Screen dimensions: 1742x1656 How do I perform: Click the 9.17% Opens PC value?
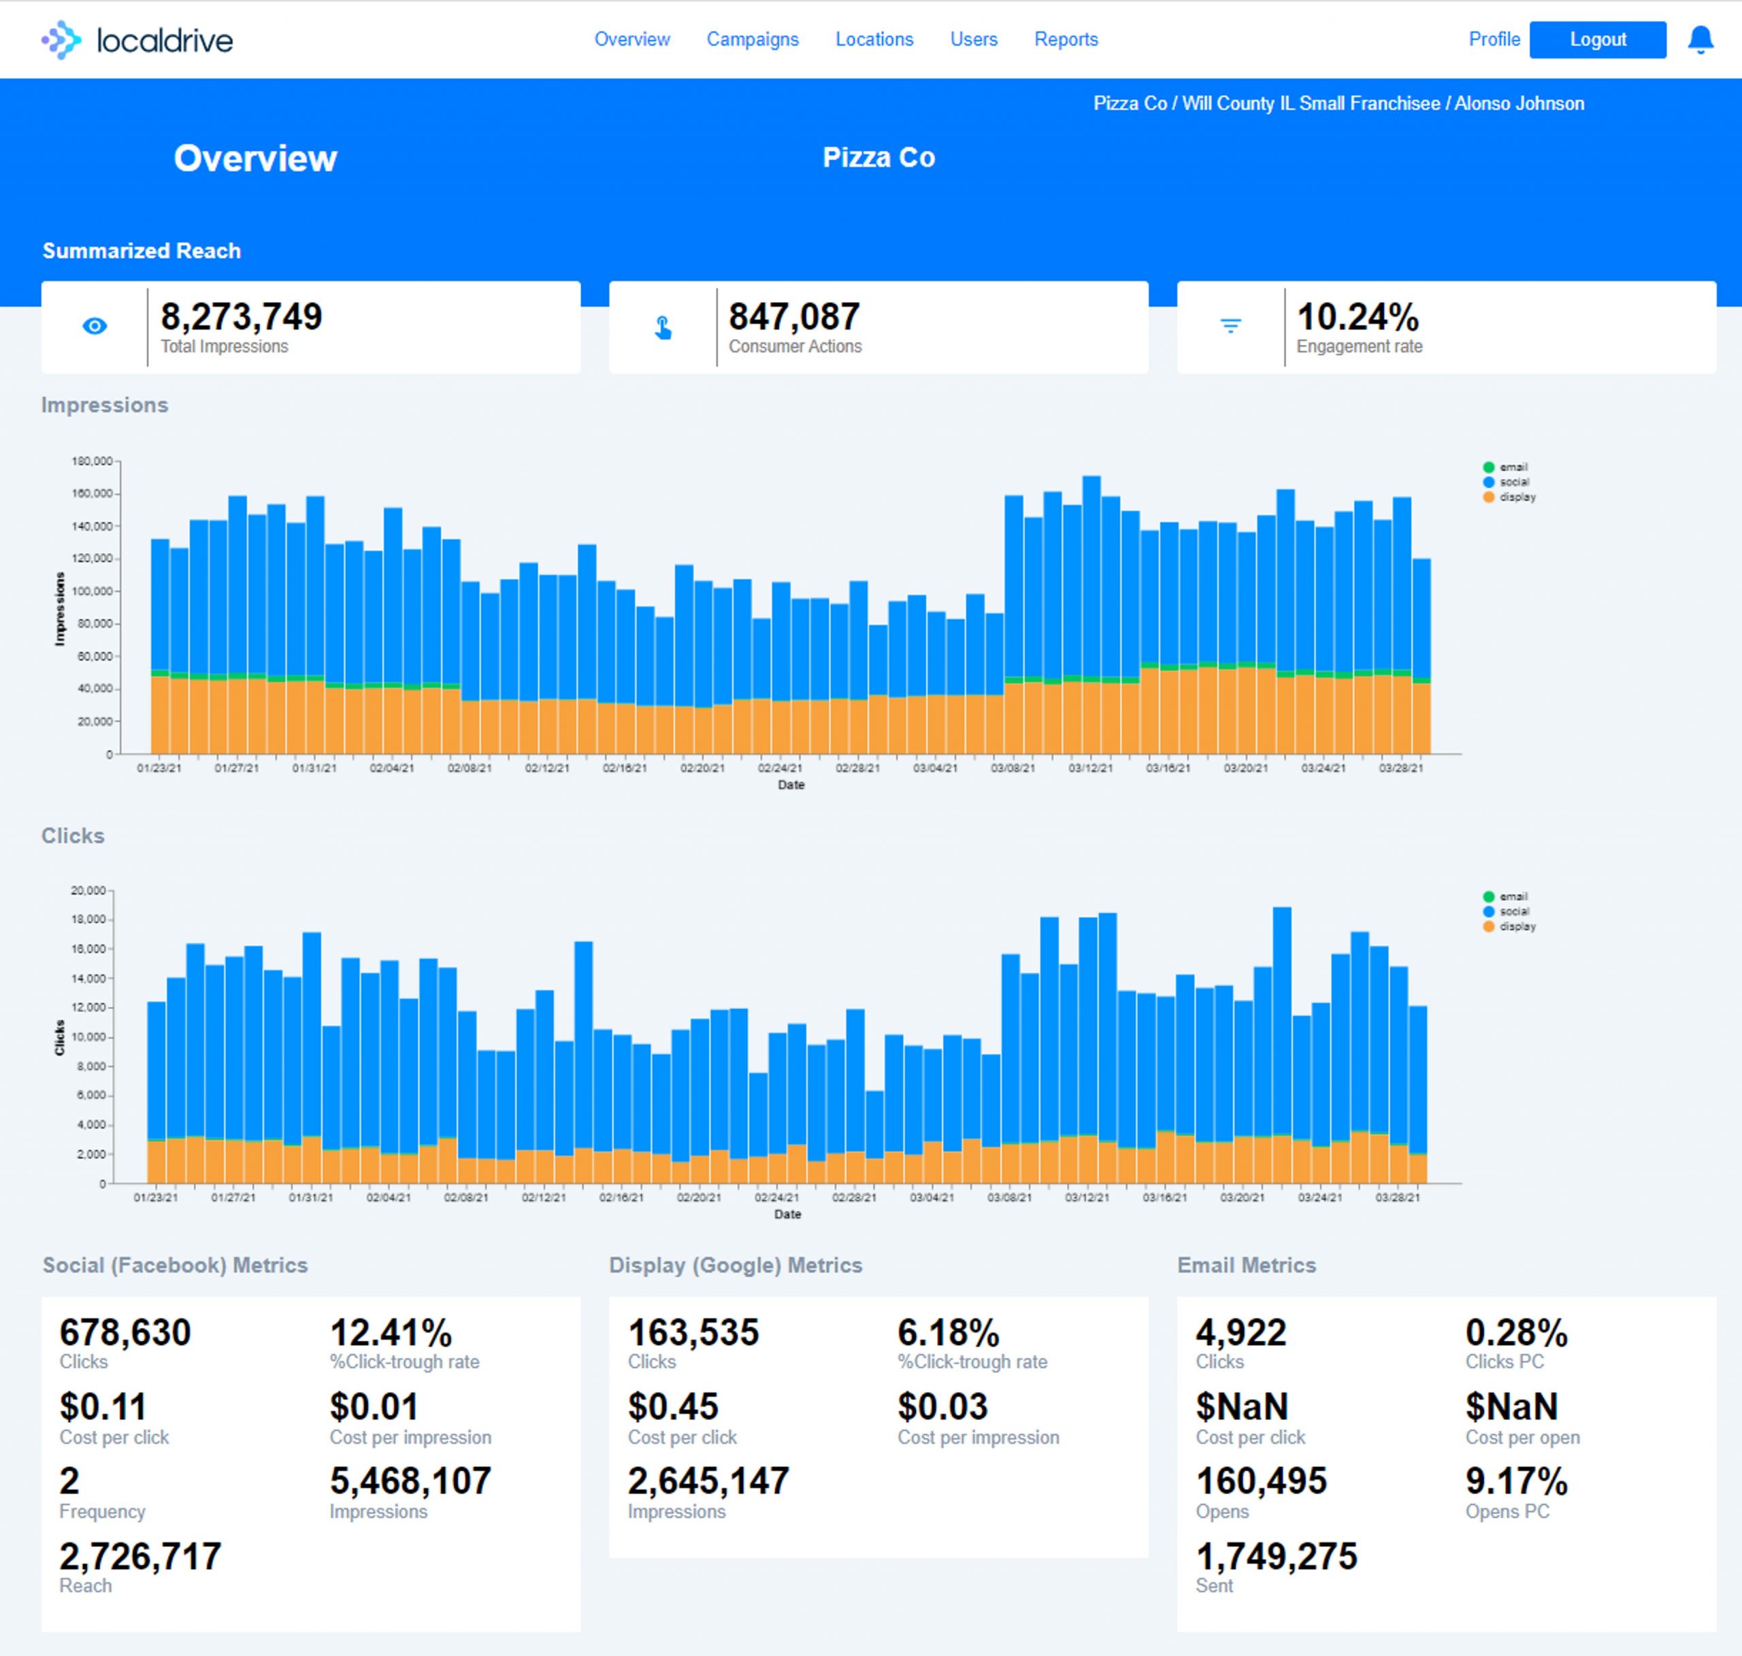[1516, 1480]
